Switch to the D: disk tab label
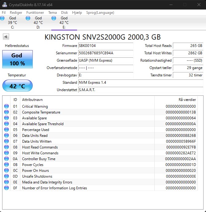 (x=38, y=27)
